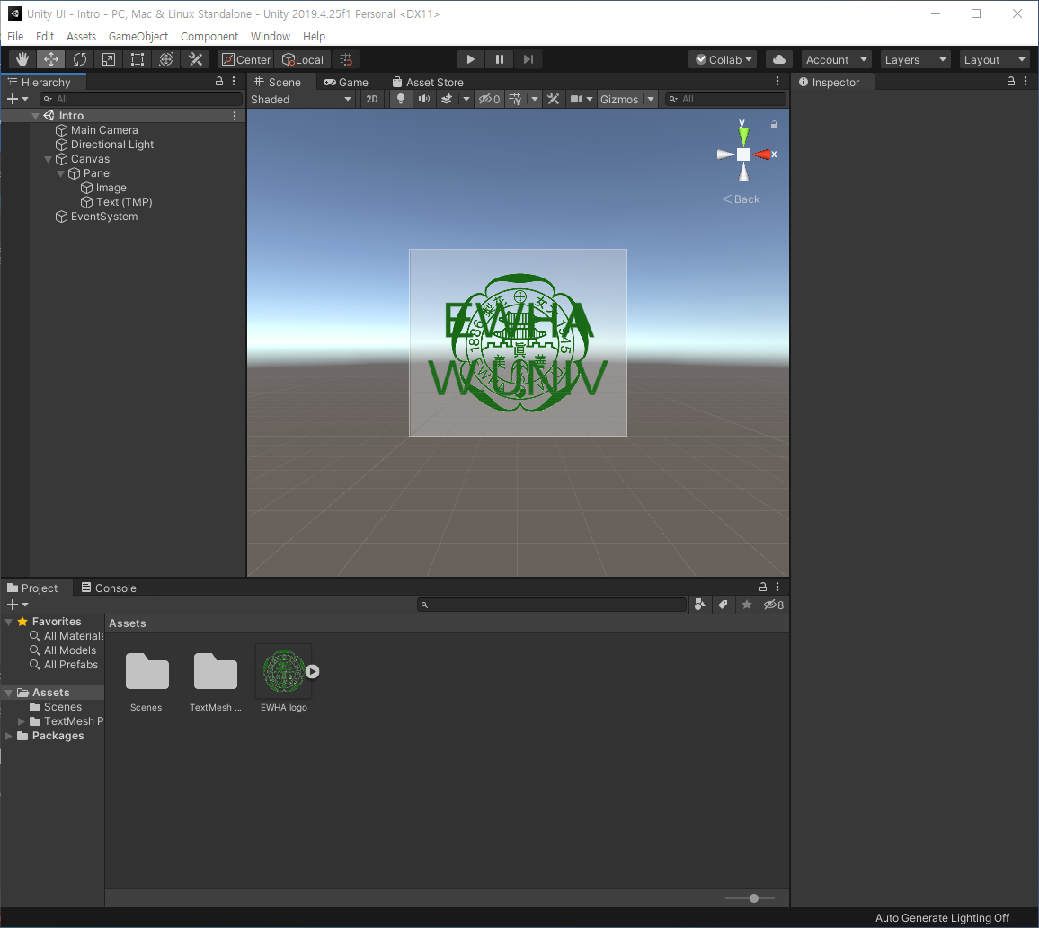The height and width of the screenshot is (928, 1039).
Task: Select the EWHA logo asset thumbnail
Action: [x=284, y=671]
